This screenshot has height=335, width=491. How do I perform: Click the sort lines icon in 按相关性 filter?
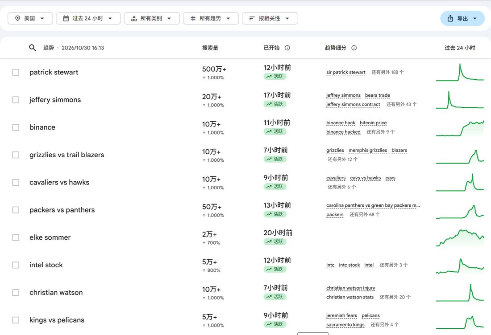click(252, 18)
